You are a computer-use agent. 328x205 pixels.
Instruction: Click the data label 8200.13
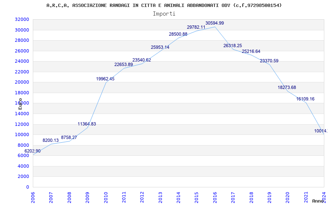tap(50, 140)
